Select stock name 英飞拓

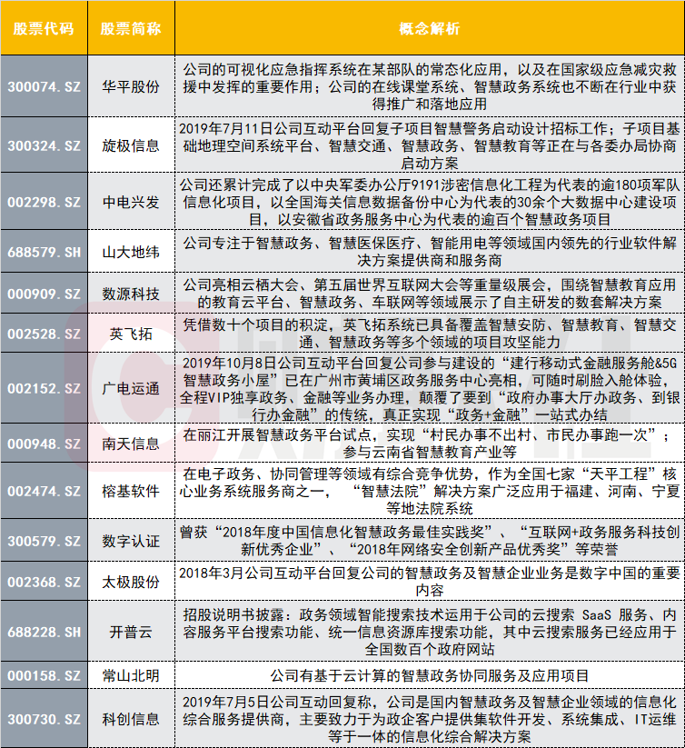(131, 334)
